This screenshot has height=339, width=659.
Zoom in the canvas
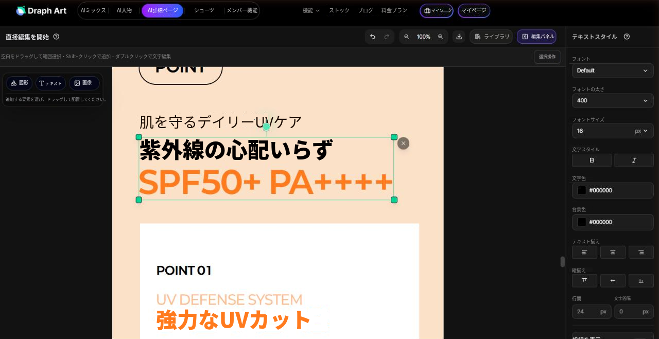[x=440, y=37]
